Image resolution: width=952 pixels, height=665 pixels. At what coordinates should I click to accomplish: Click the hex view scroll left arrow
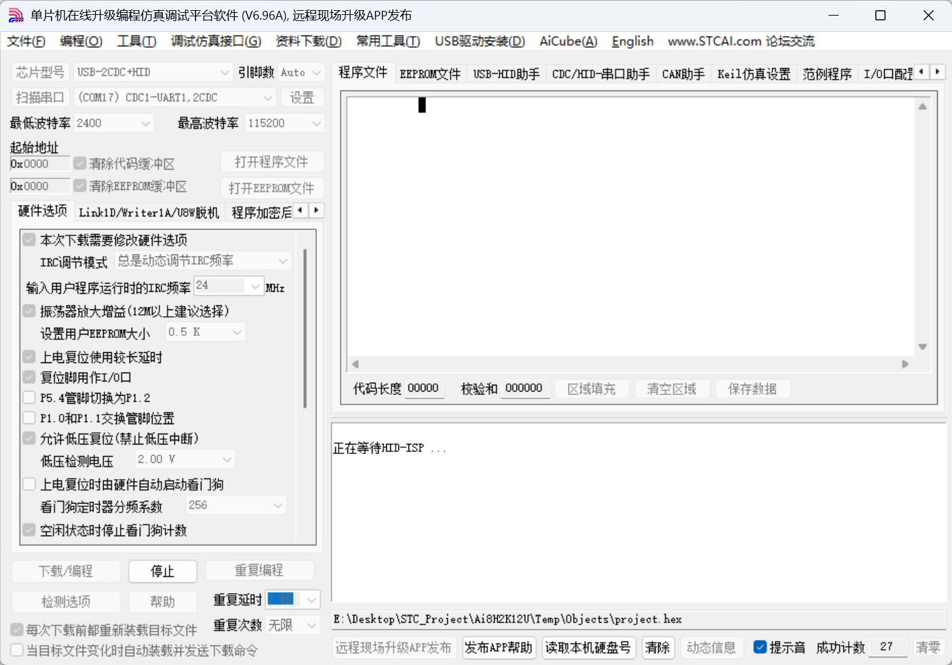tap(355, 364)
